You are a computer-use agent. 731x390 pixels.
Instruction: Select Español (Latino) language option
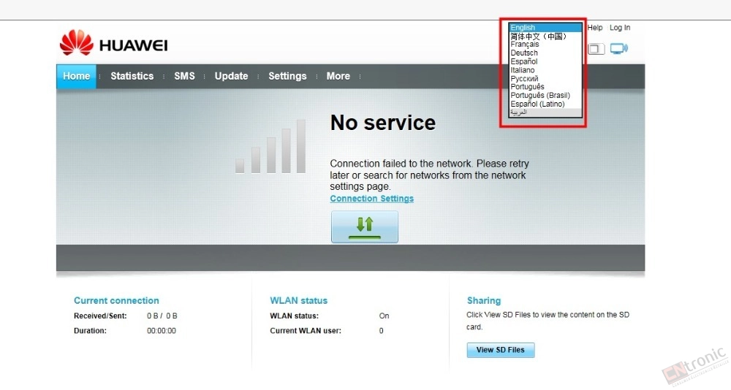coord(545,104)
